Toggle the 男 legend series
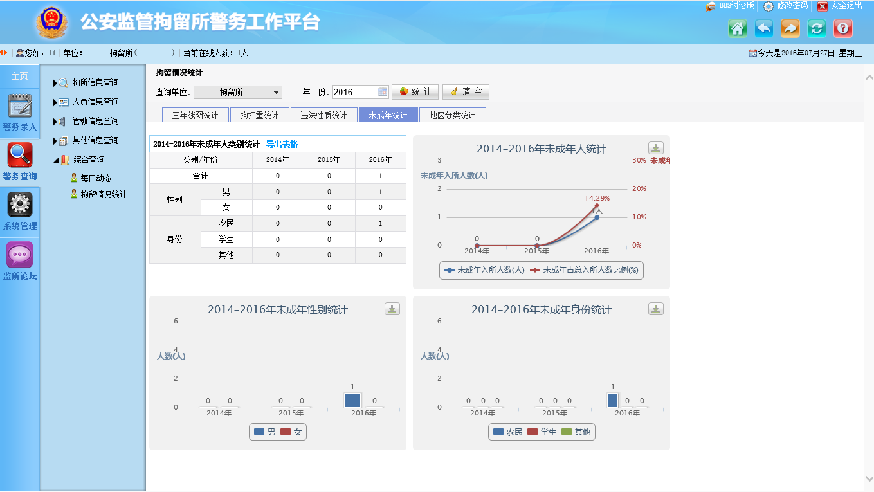The width and height of the screenshot is (874, 492). click(x=265, y=432)
